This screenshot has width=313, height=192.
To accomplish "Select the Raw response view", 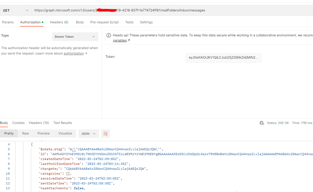I will click(x=25, y=133).
